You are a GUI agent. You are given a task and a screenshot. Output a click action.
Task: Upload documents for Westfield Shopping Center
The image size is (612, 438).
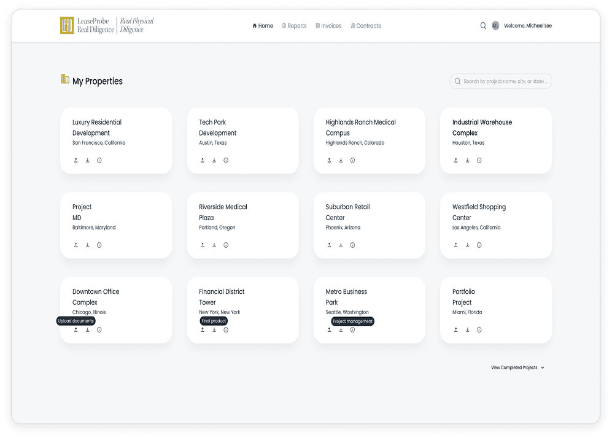tap(456, 245)
